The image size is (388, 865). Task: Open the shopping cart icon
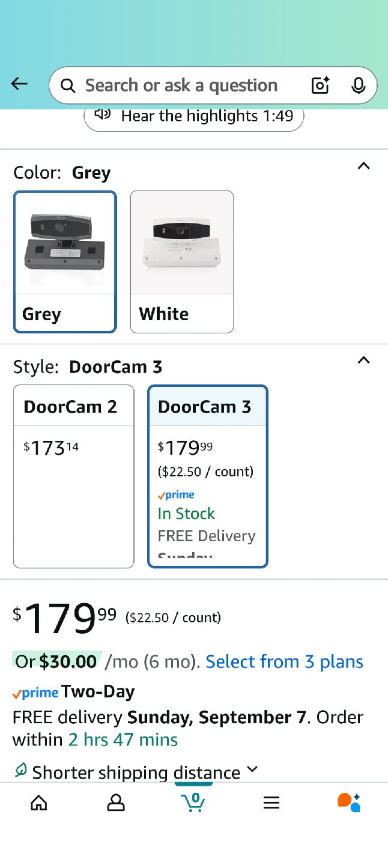pyautogui.click(x=193, y=803)
